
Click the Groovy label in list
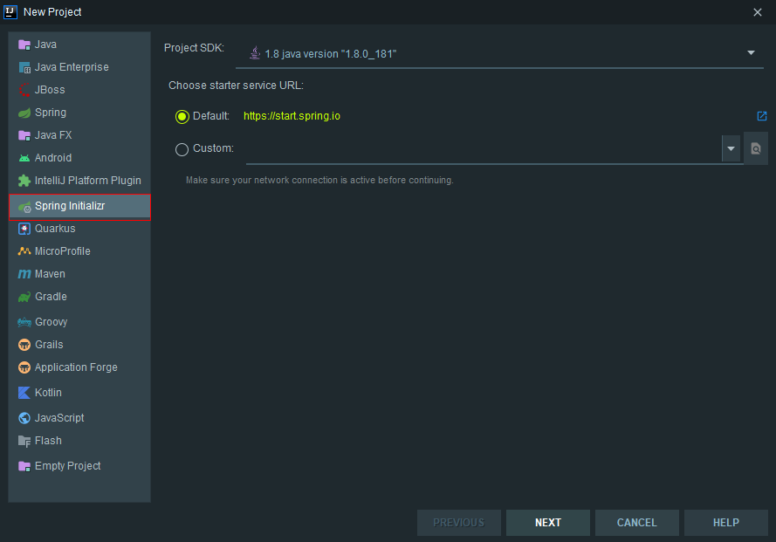point(51,322)
